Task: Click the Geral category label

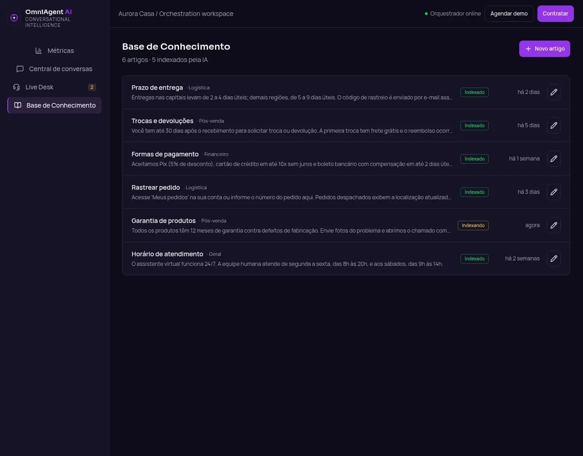Action: (214, 254)
